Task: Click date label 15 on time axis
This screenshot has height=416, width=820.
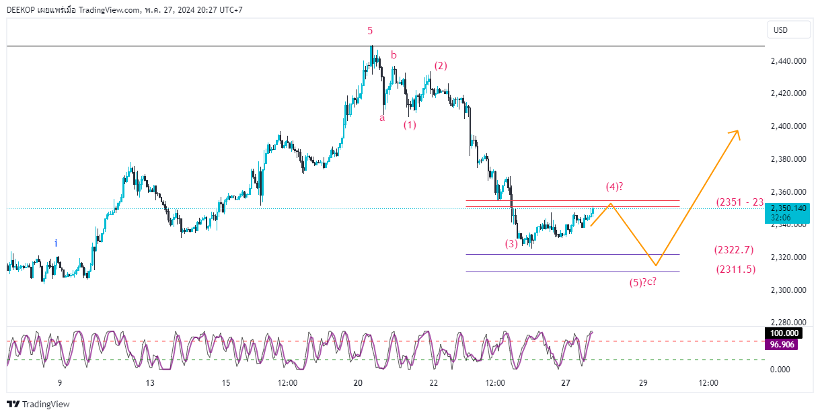Action: click(225, 383)
